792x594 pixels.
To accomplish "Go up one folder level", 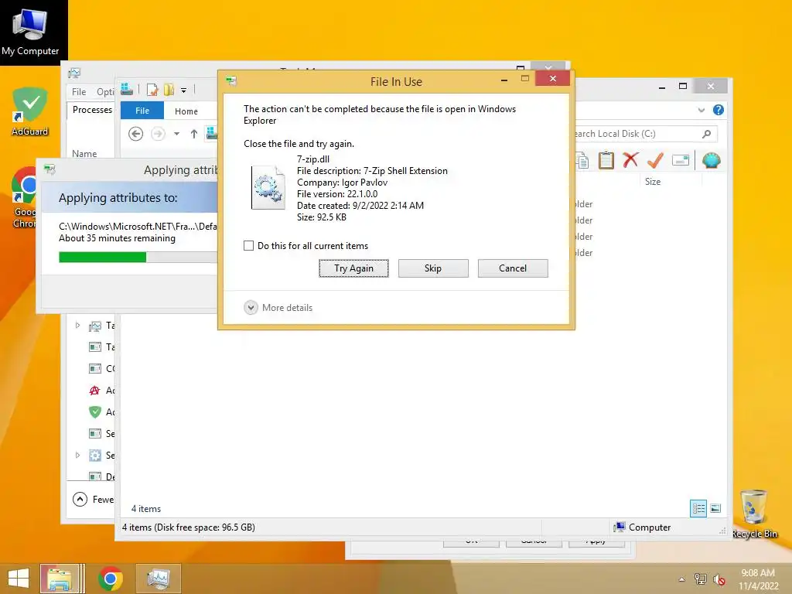I will click(x=194, y=134).
